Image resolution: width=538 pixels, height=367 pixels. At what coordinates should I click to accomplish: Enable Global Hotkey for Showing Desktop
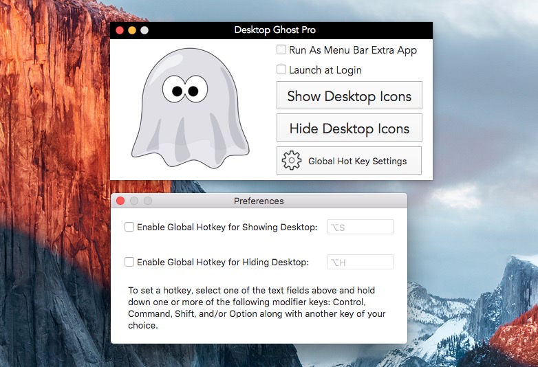click(129, 227)
